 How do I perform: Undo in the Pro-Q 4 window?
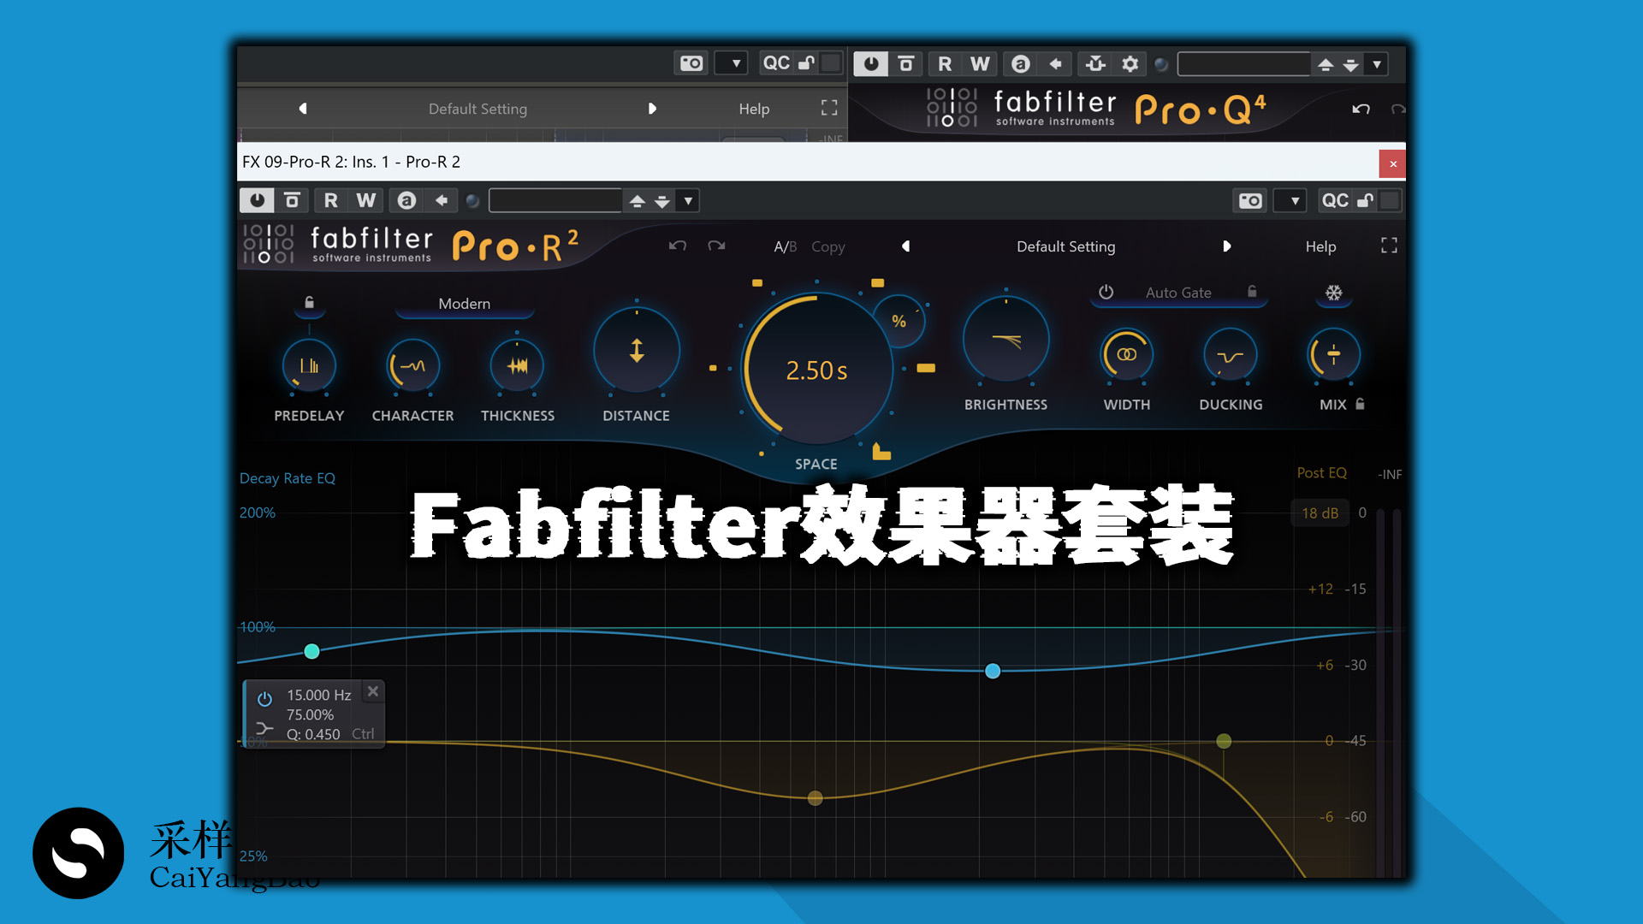point(1361,109)
